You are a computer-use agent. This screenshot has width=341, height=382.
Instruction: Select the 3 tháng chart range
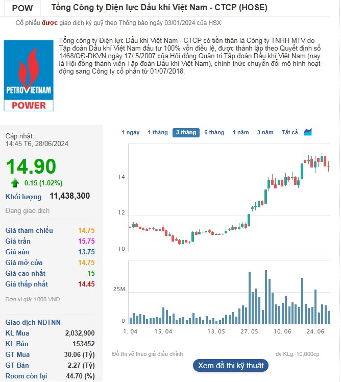coord(186,132)
